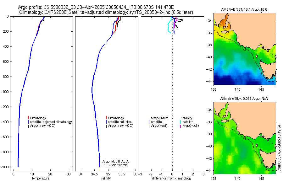Click the red climatology legend marker in temperature plot
The height and width of the screenshot is (182, 283).
tap(28, 118)
